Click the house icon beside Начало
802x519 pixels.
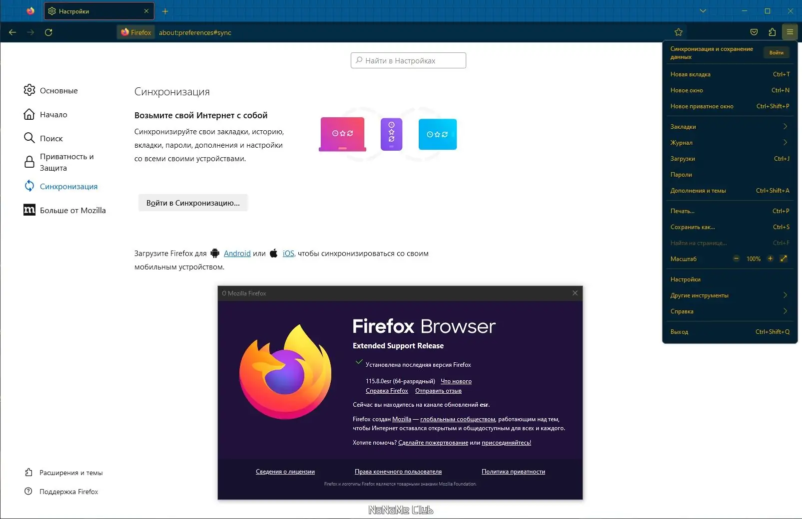coord(29,114)
